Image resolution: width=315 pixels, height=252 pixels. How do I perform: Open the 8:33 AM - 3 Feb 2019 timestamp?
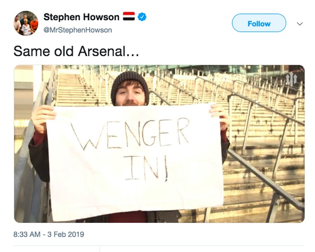click(x=49, y=234)
